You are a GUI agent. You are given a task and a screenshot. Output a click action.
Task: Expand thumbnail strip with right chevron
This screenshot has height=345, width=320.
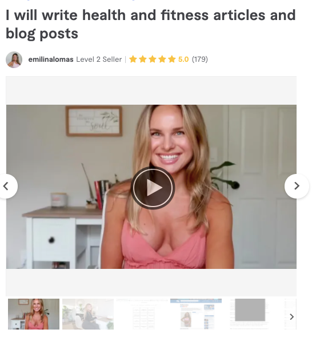291,317
